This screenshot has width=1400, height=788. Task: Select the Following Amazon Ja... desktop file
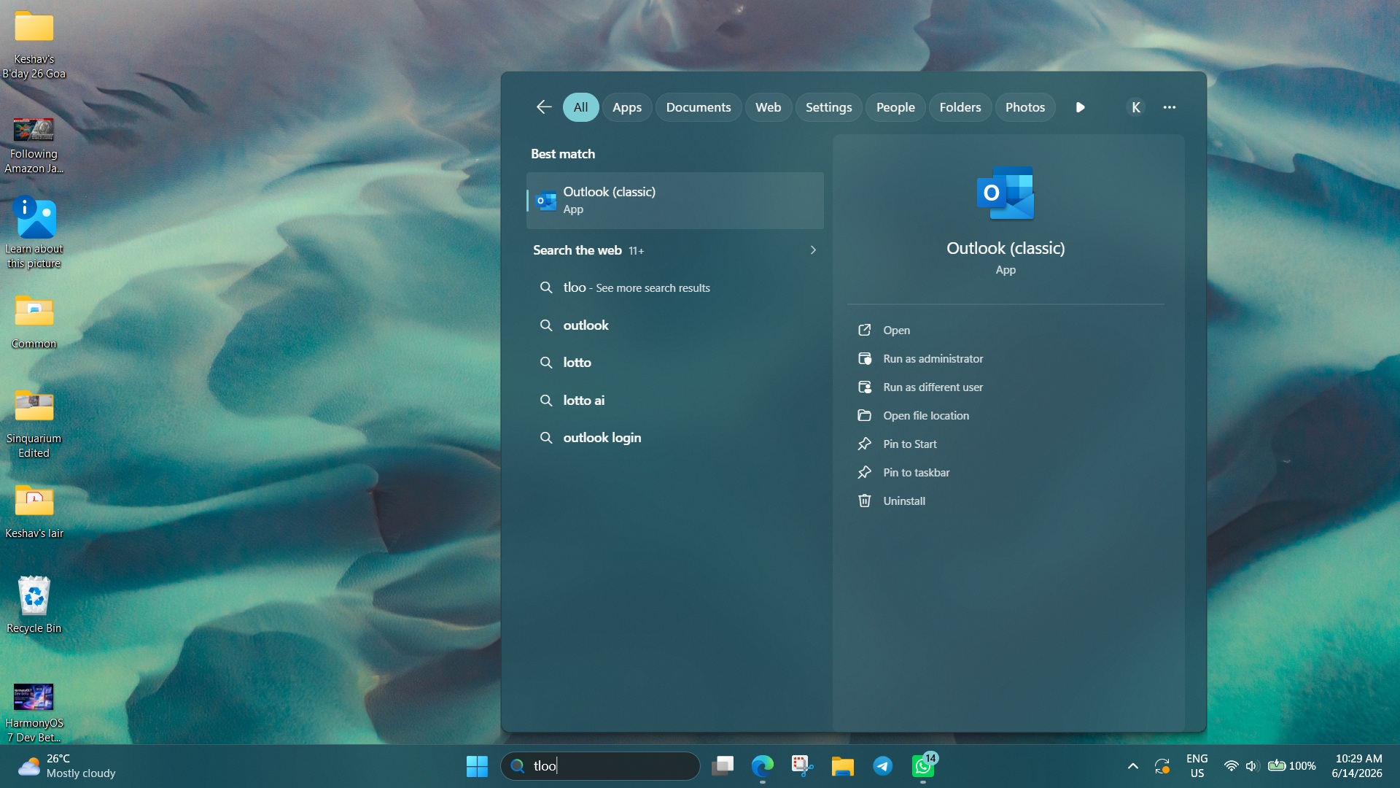click(x=34, y=145)
